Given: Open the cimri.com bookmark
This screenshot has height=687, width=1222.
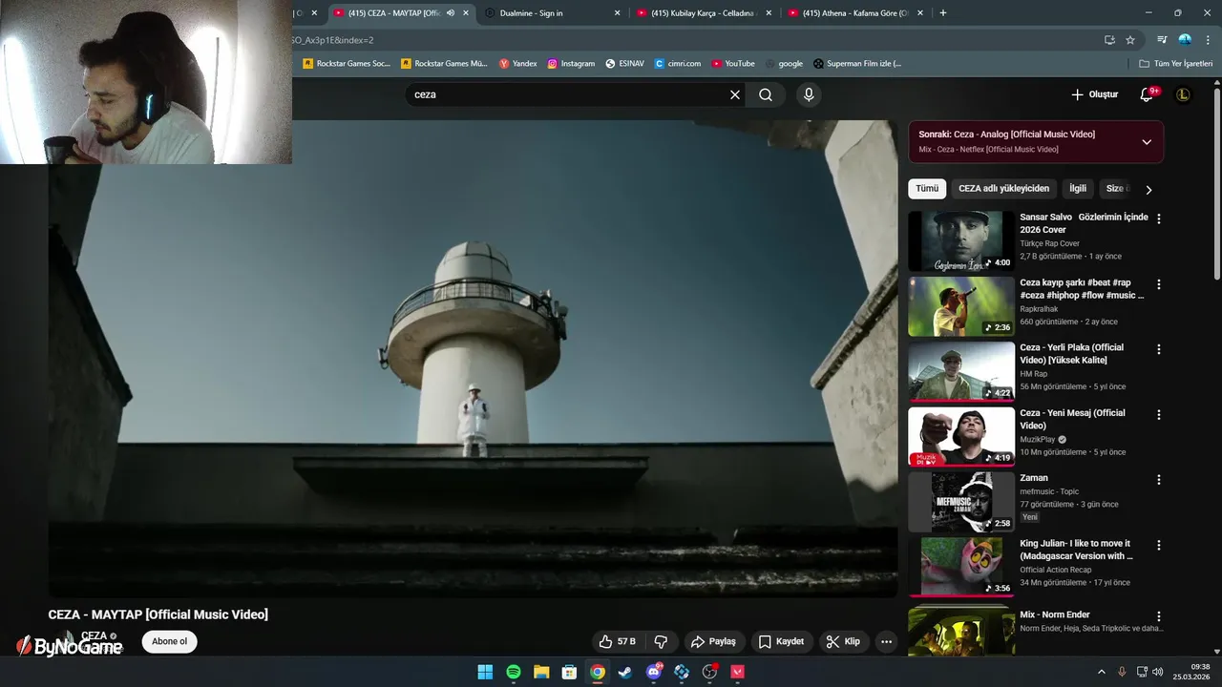Looking at the screenshot, I should coord(678,64).
